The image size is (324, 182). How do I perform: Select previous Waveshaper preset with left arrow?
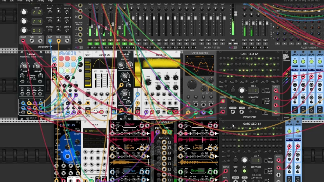point(187,57)
